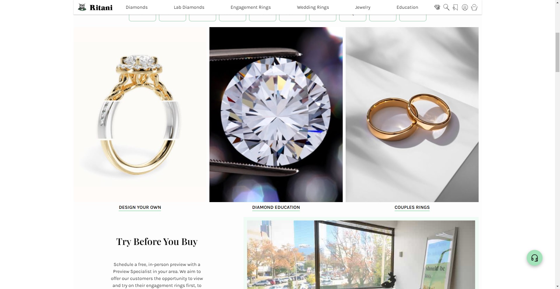Expand the Engagement Rings menu
Screen dimensions: 560x289
click(251, 7)
